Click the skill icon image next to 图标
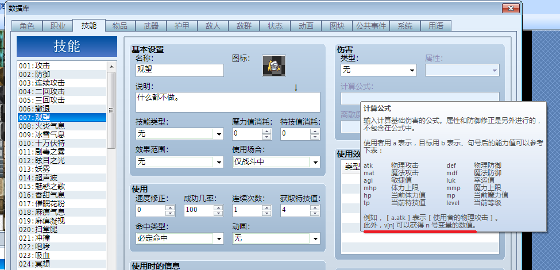This screenshot has width=560, height=270. click(x=274, y=65)
